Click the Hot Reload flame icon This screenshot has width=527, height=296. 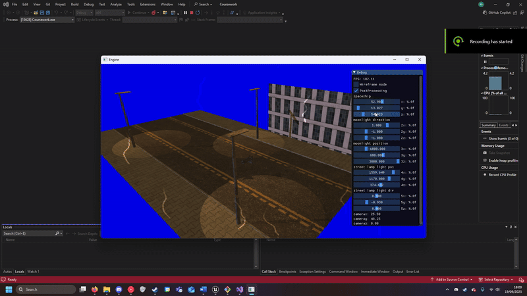[x=155, y=12]
